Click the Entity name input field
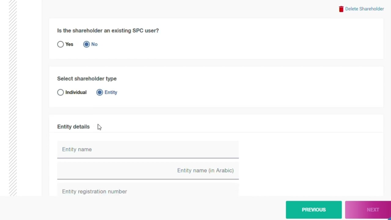 [148, 149]
